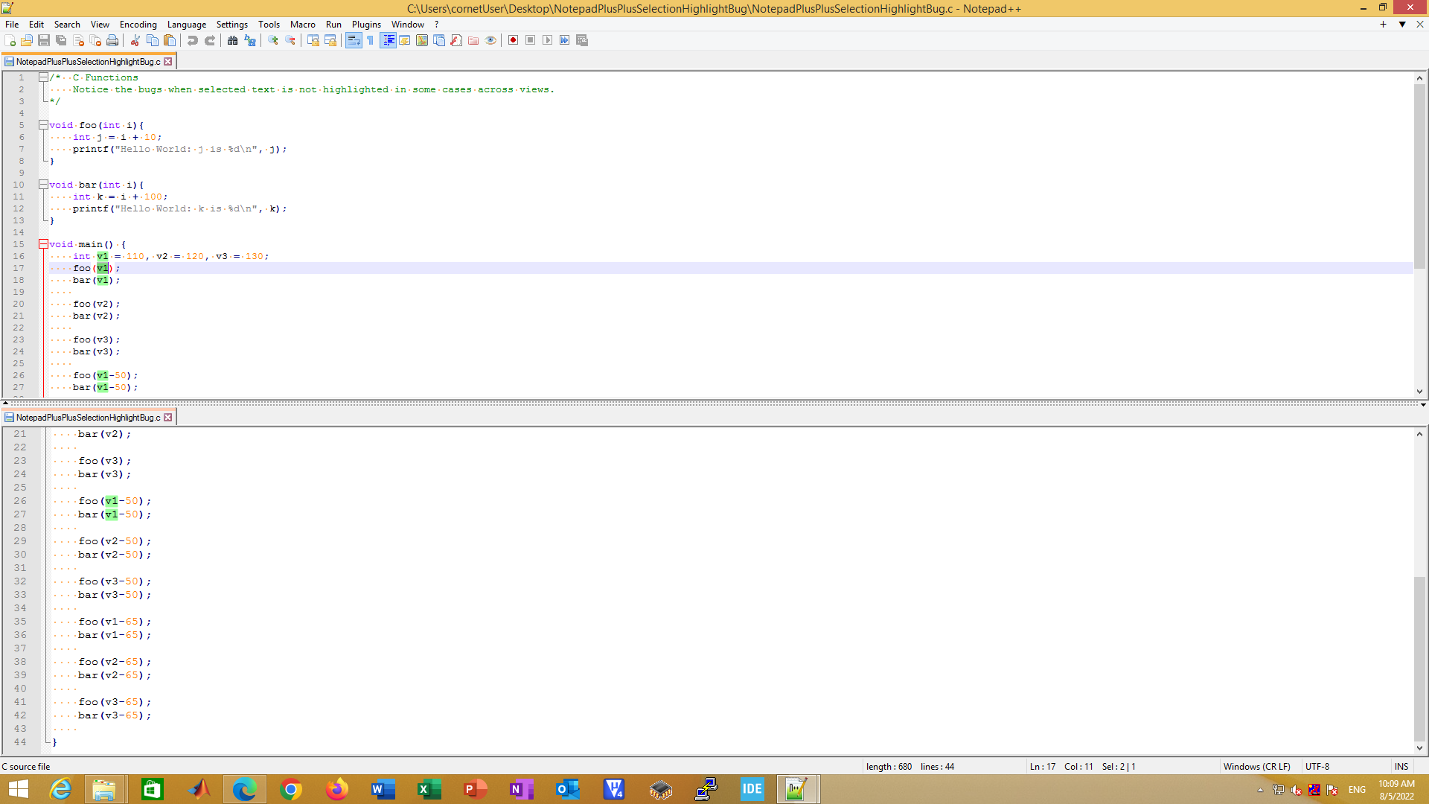Start recording a macro
This screenshot has height=804, width=1429.
point(513,40)
